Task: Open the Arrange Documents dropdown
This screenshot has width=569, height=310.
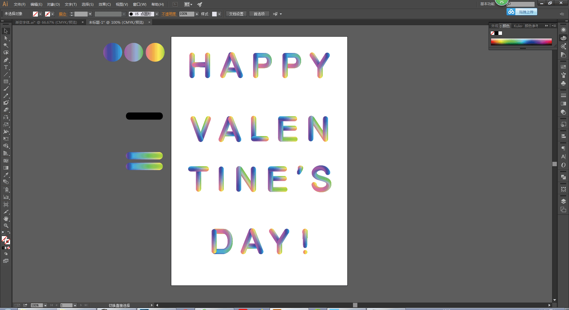Action: click(188, 4)
